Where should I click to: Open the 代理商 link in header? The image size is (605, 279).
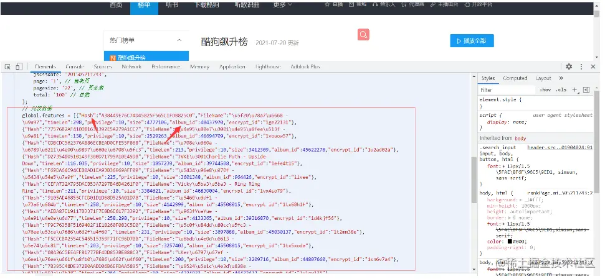coord(412,4)
